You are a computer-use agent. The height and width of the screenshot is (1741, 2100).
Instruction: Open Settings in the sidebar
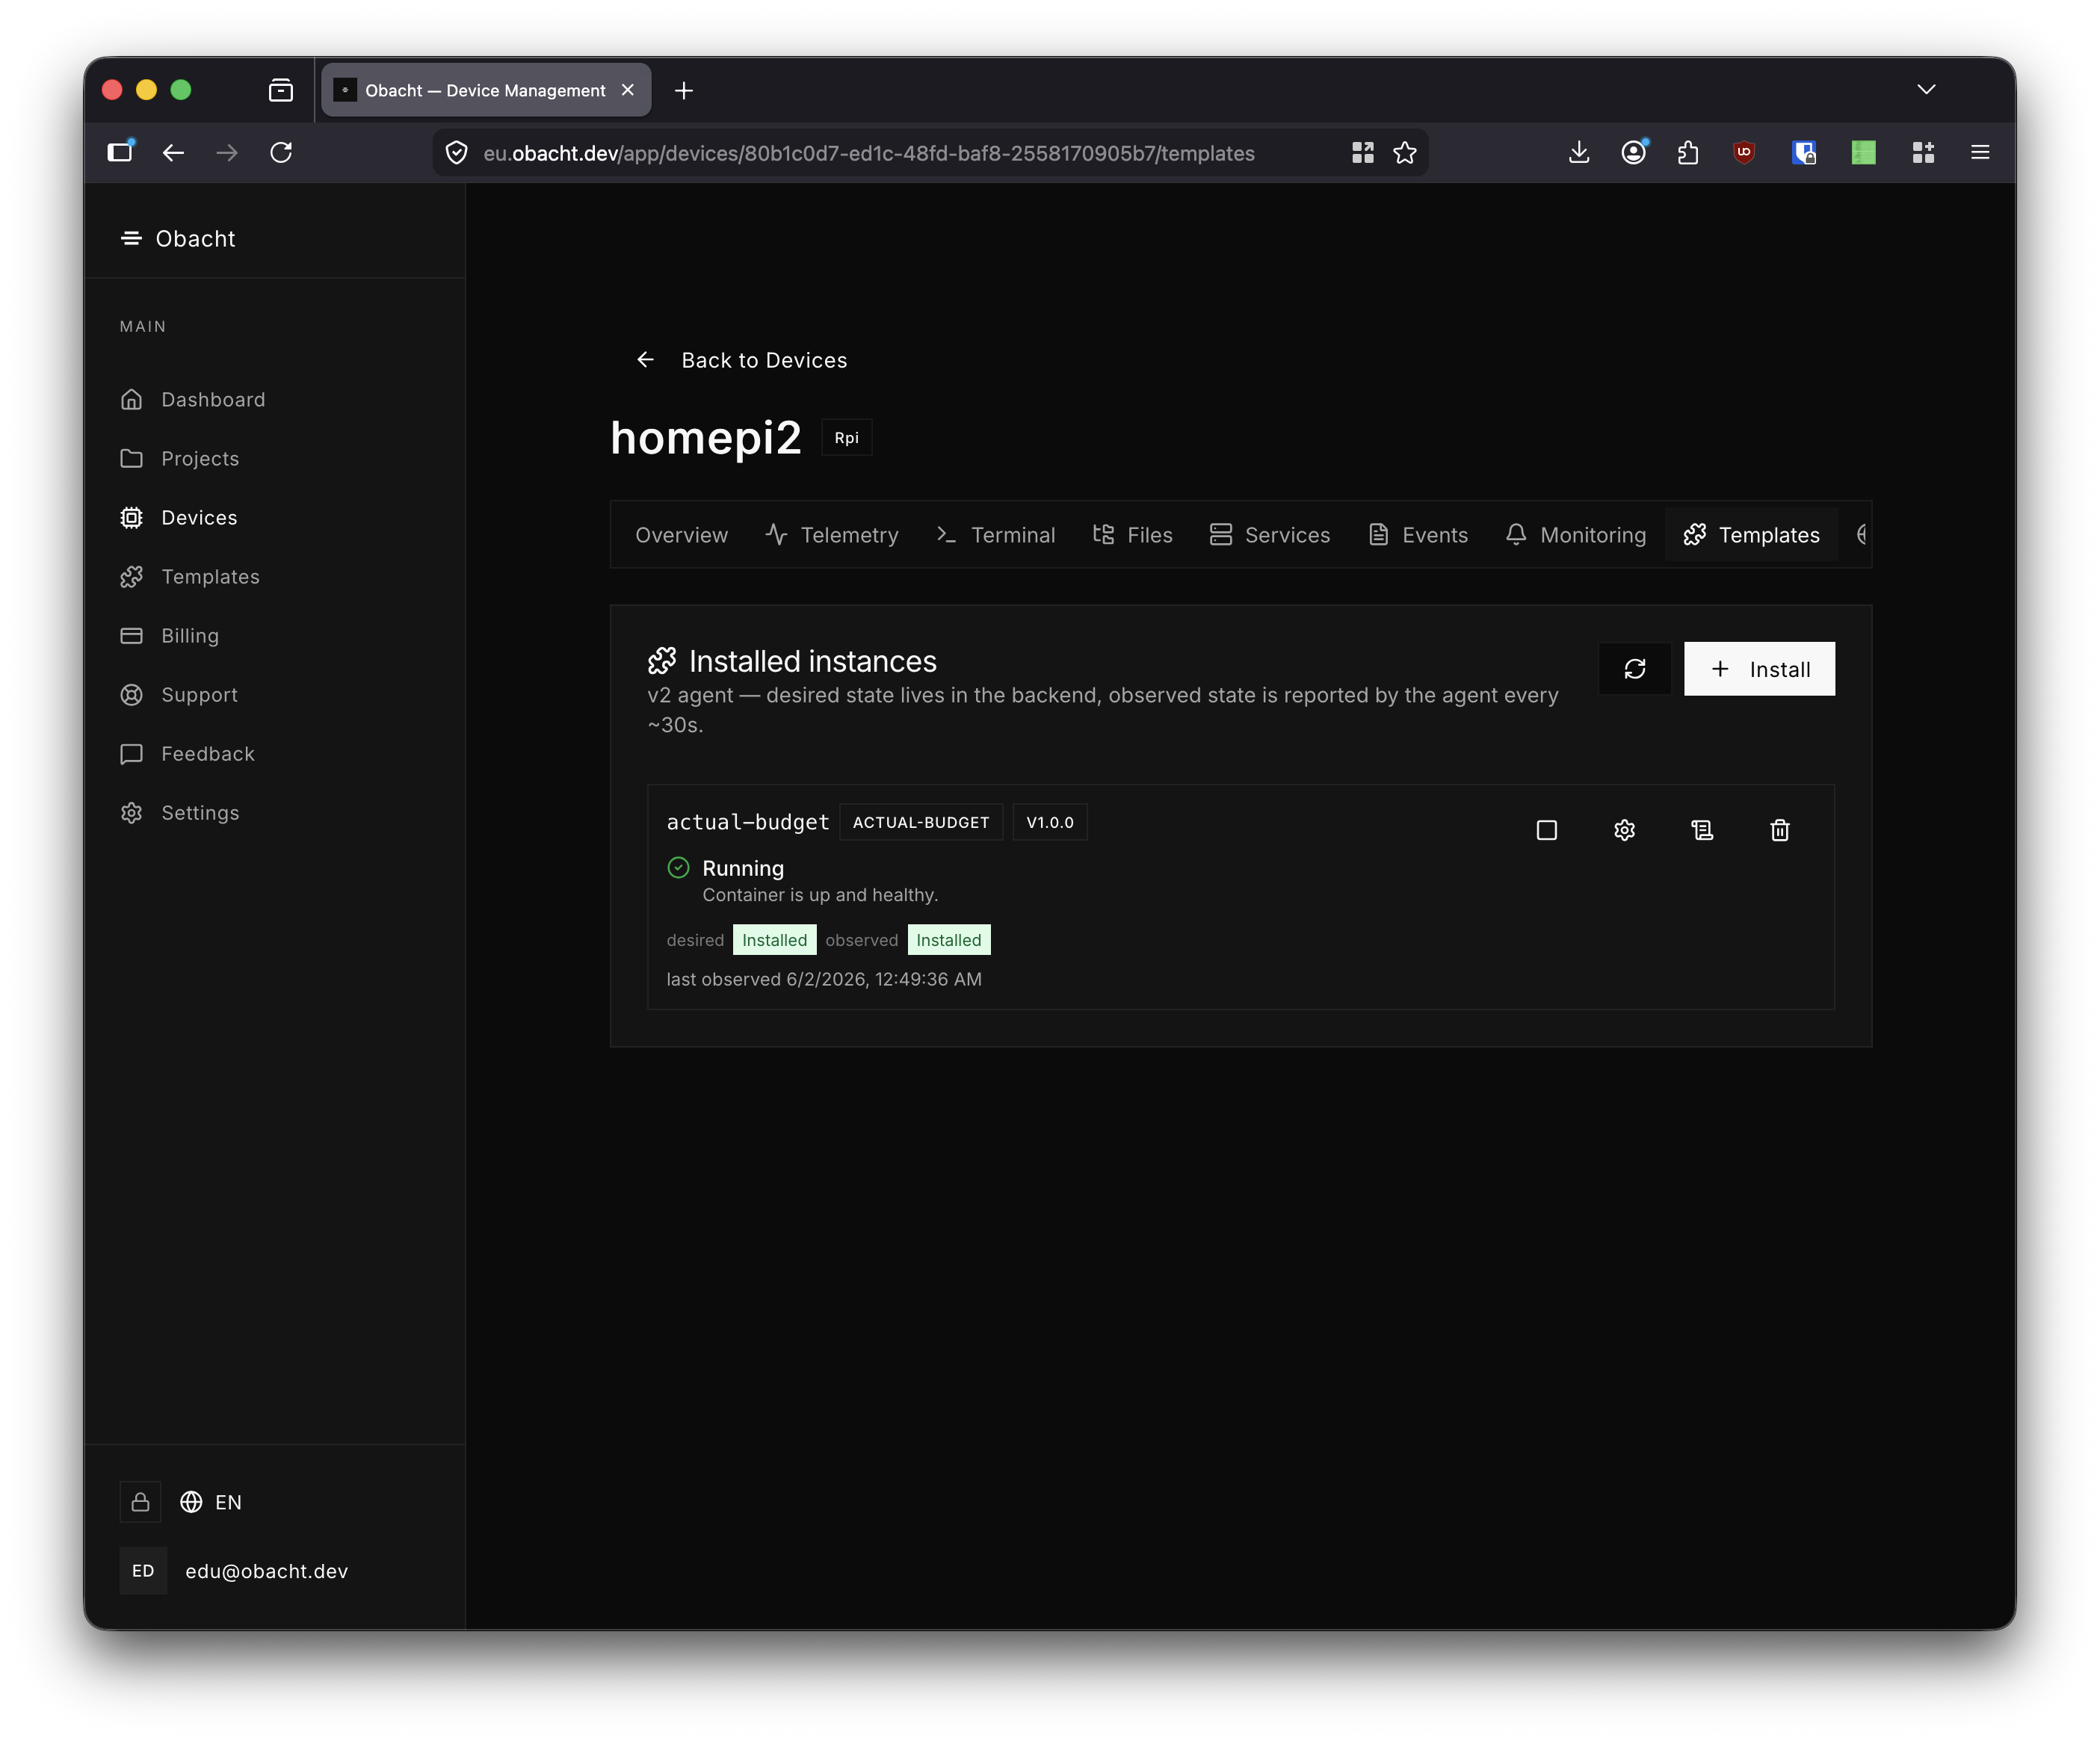(x=179, y=813)
